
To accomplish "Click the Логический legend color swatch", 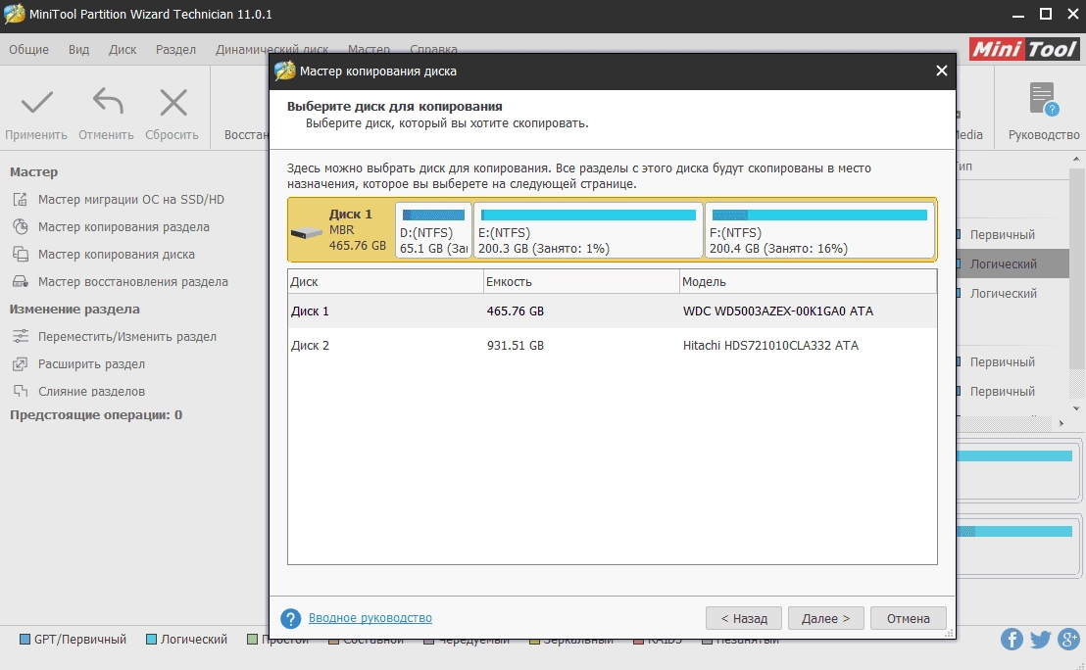I will click(151, 639).
